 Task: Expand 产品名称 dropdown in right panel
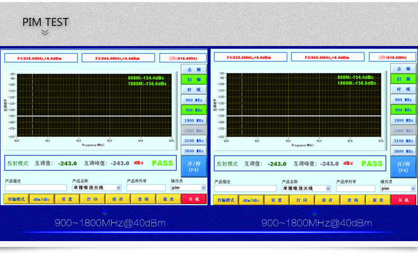[328, 188]
